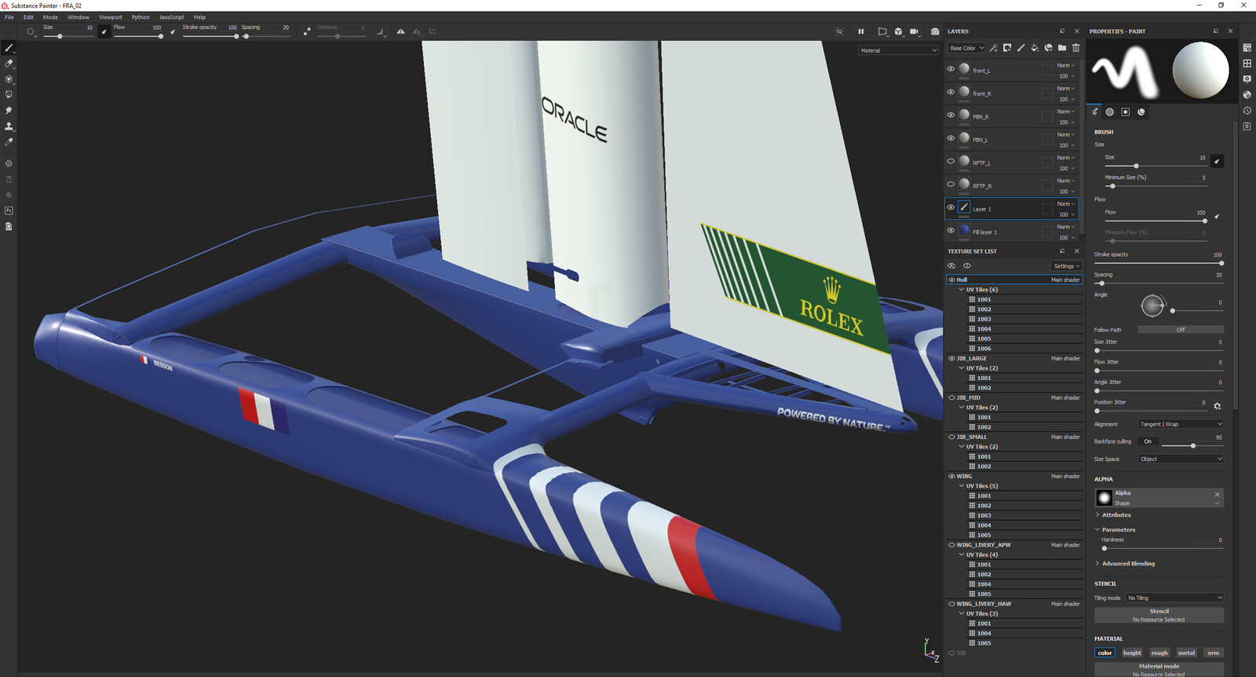Open the Mode menu

pyautogui.click(x=50, y=17)
